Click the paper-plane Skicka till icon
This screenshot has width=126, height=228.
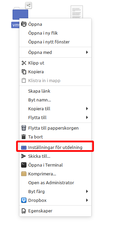(x=23, y=156)
